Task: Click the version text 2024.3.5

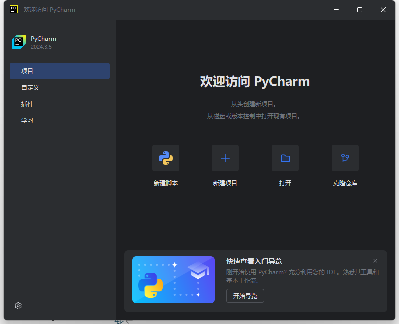Action: pyautogui.click(x=41, y=47)
